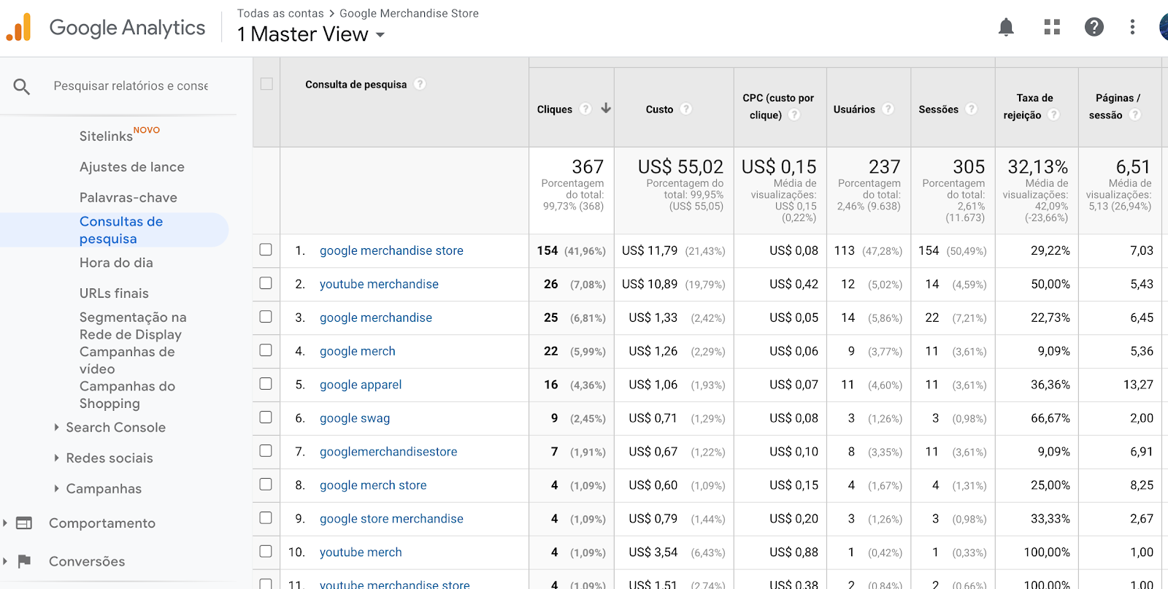This screenshot has height=589, width=1168.
Task: Check the box for google merch store row
Action: (x=266, y=485)
